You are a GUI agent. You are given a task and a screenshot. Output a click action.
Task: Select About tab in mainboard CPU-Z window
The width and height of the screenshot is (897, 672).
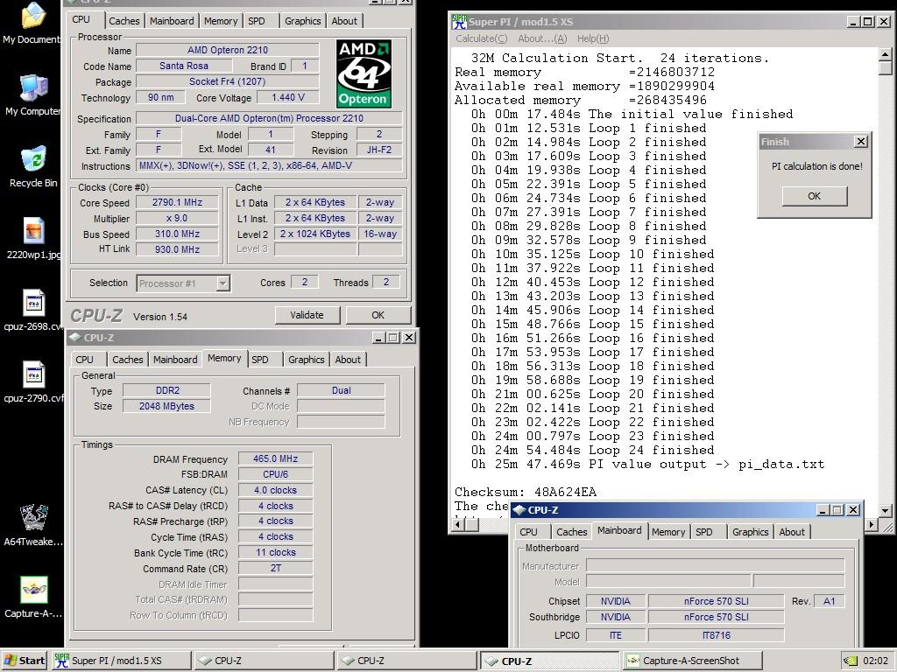tap(792, 532)
